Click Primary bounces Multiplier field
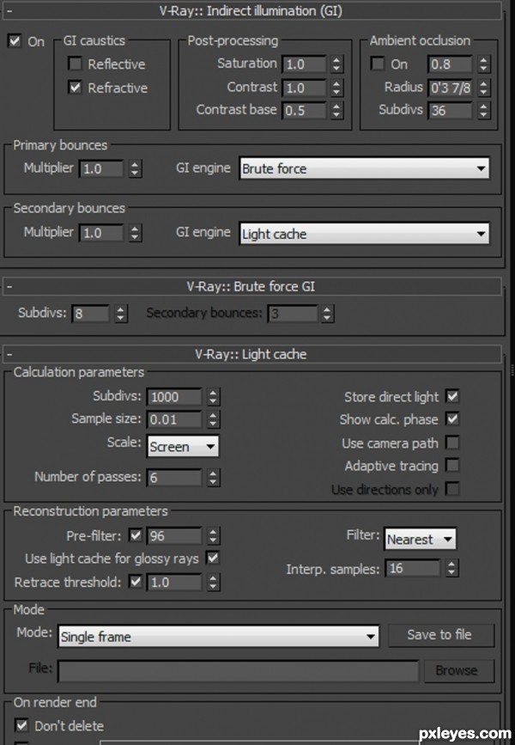Viewport: 515px width, 745px height. 101,168
